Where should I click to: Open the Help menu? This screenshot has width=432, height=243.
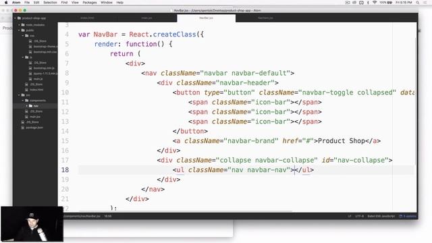(120, 3)
